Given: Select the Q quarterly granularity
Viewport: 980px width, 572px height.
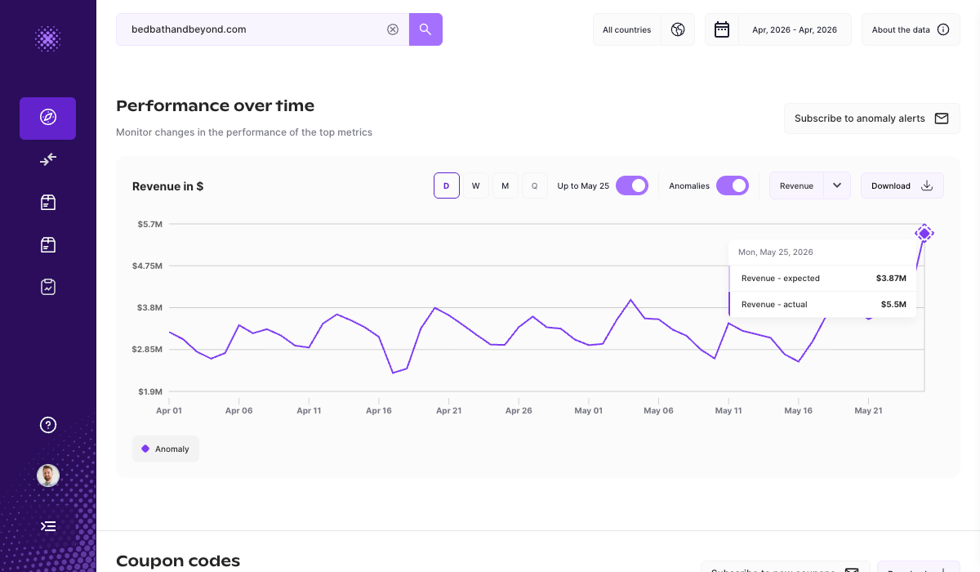Looking at the screenshot, I should pos(535,185).
